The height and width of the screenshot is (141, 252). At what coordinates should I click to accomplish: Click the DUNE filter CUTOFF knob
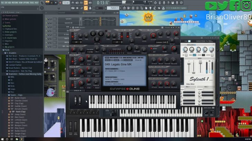(x=153, y=35)
